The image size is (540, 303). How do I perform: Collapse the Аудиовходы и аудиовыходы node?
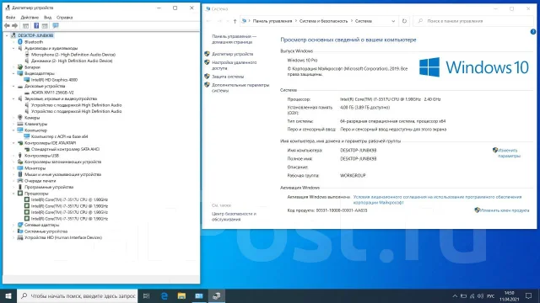pos(13,49)
